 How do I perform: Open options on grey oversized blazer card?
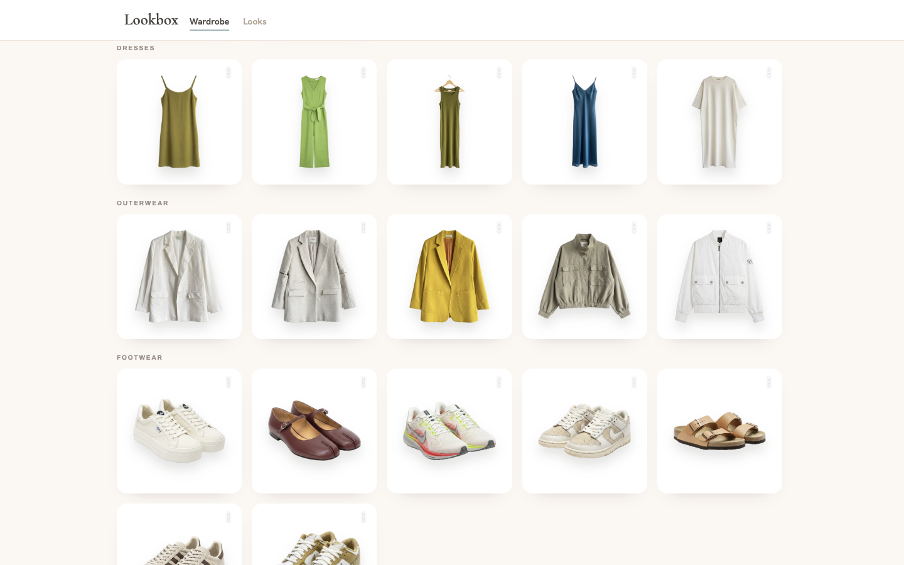[363, 227]
